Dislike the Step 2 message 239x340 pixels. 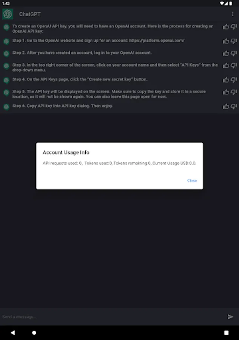[x=234, y=53]
